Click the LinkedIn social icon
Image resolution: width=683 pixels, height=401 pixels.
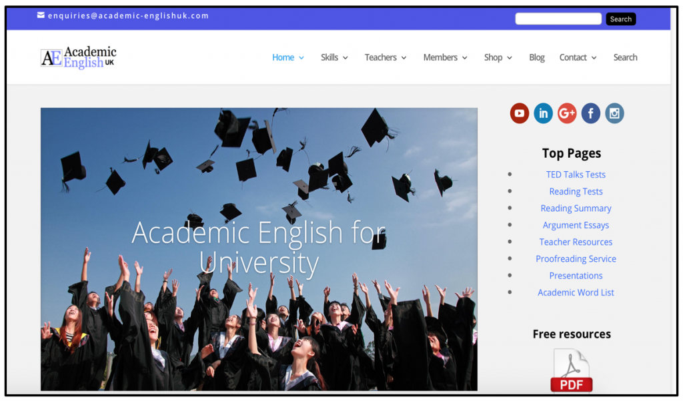pos(543,113)
